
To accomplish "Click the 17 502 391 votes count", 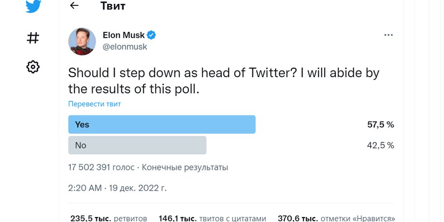I will (x=101, y=167).
